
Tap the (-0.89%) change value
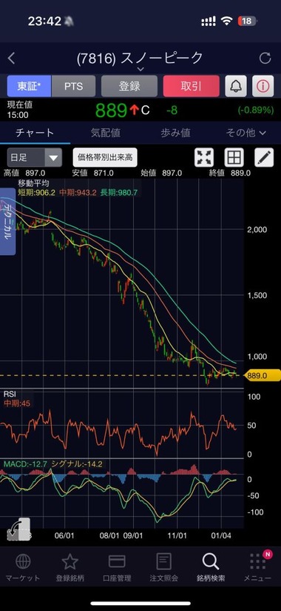[256, 110]
